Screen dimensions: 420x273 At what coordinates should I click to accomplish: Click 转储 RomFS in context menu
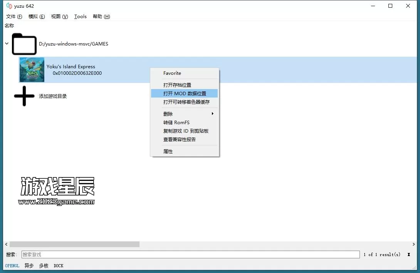176,122
